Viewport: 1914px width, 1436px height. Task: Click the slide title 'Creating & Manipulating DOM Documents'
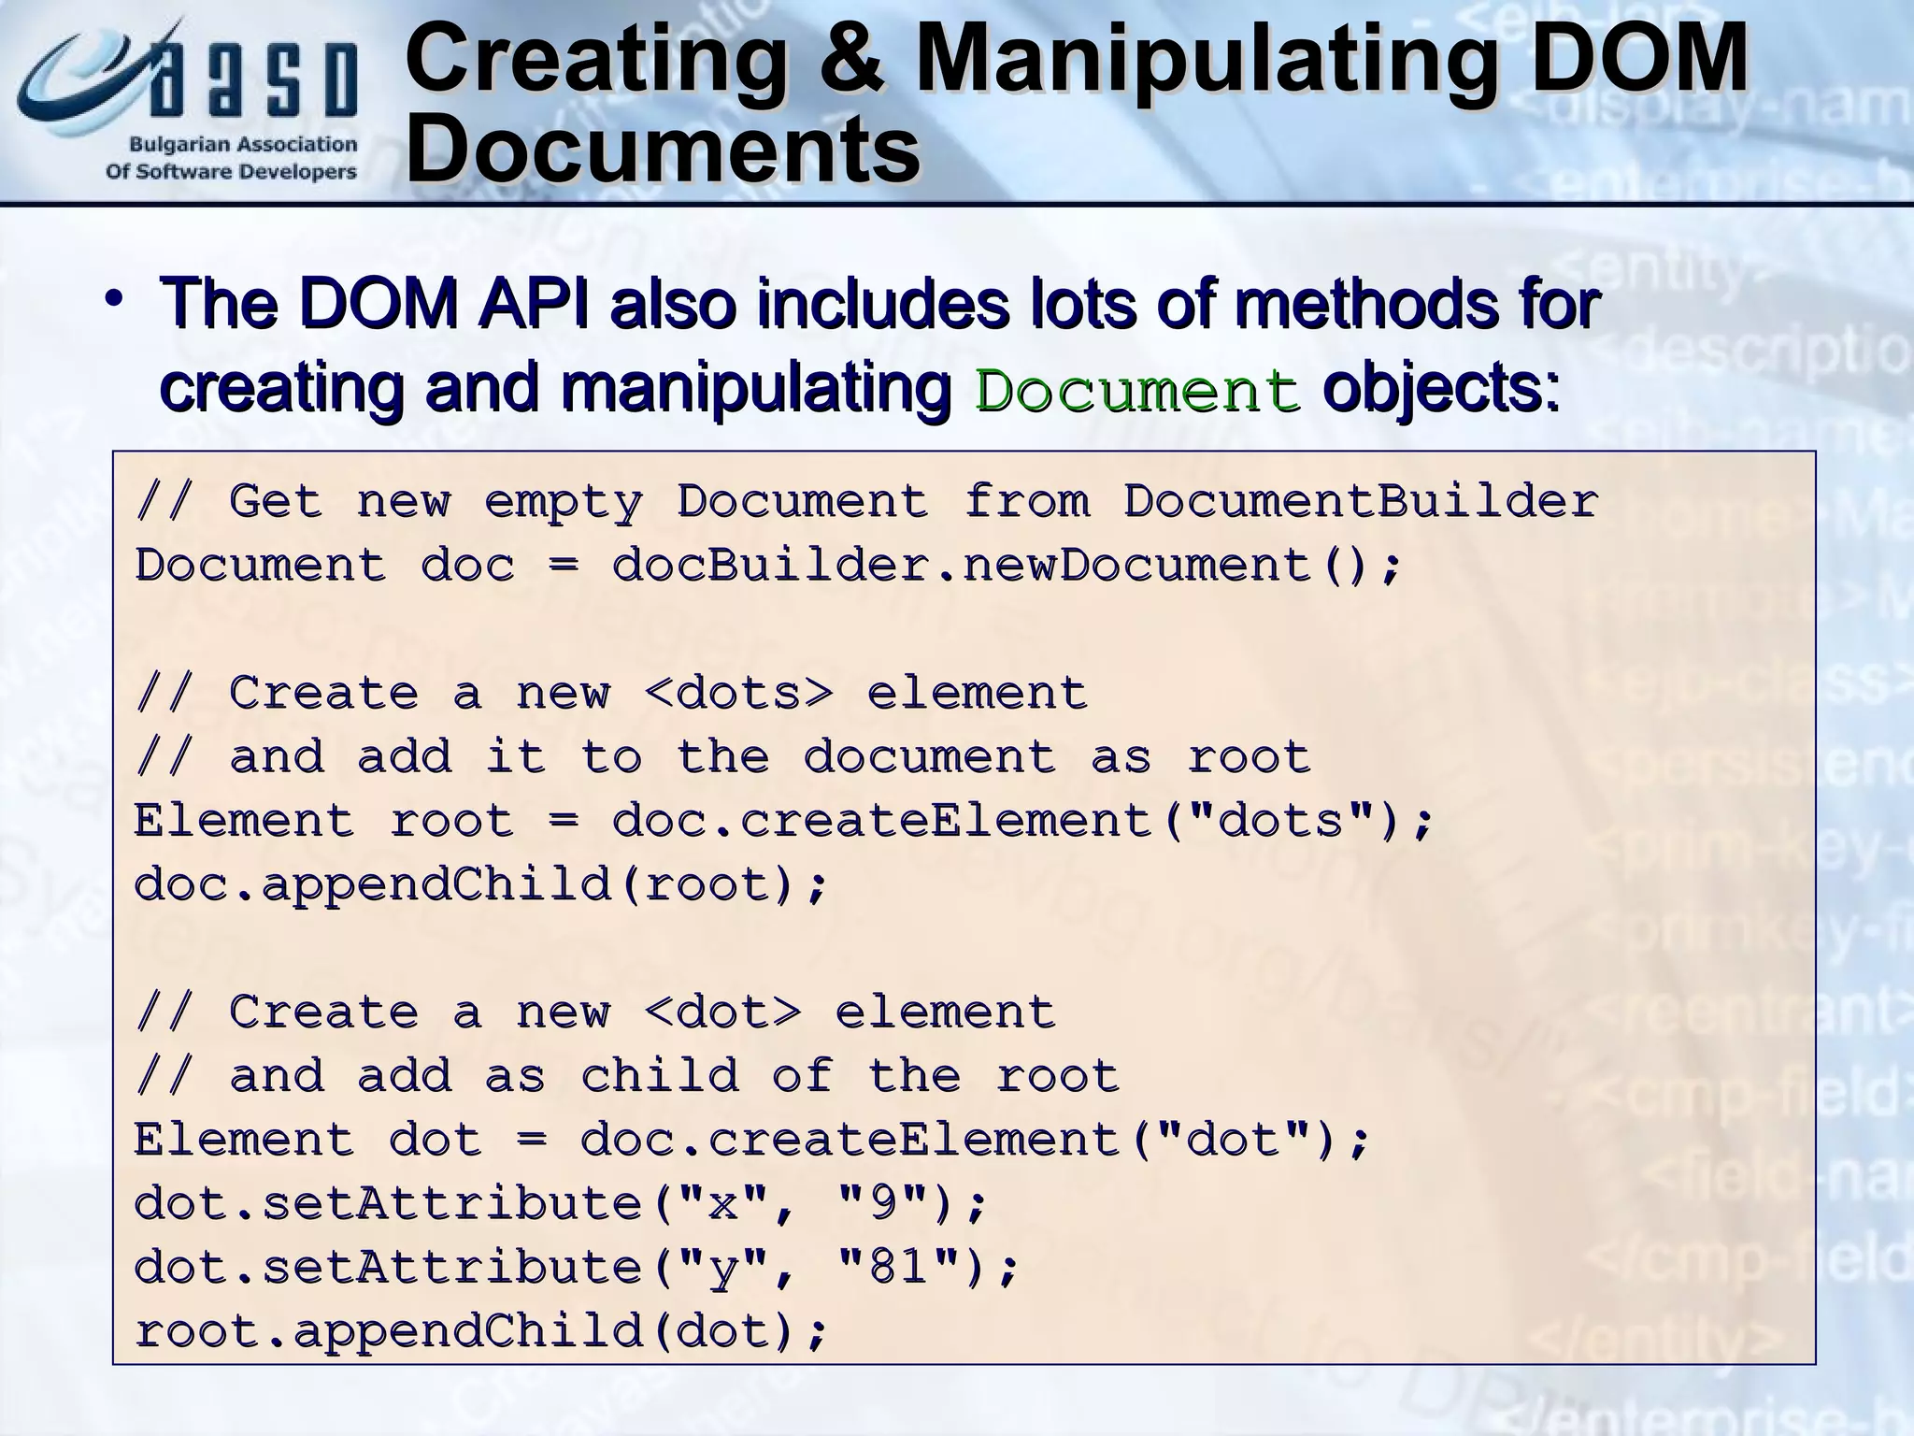[x=1077, y=103]
